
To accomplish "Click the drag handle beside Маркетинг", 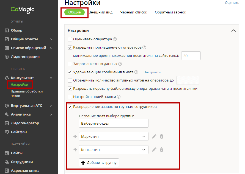I will pyautogui.click(x=75, y=136).
